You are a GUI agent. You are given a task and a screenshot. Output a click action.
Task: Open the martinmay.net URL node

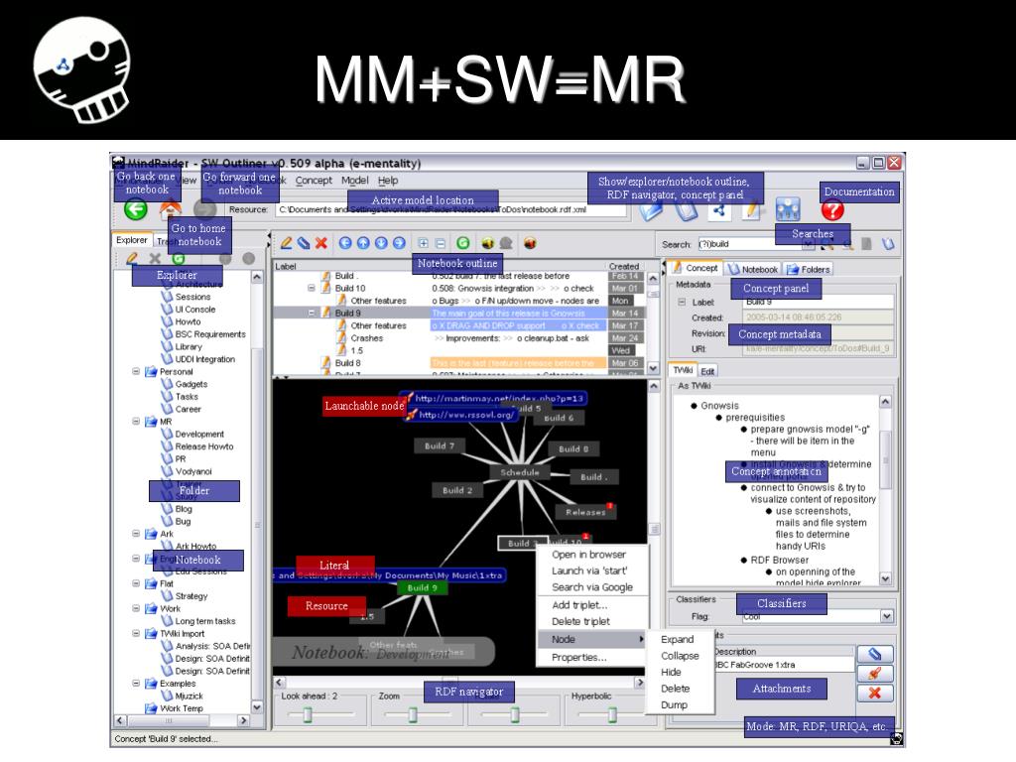tap(494, 398)
